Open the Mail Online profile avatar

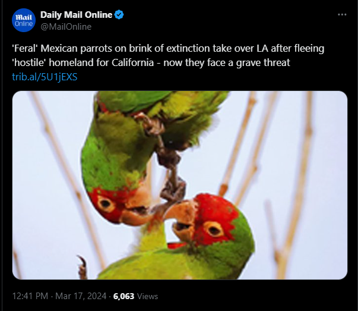click(x=24, y=20)
